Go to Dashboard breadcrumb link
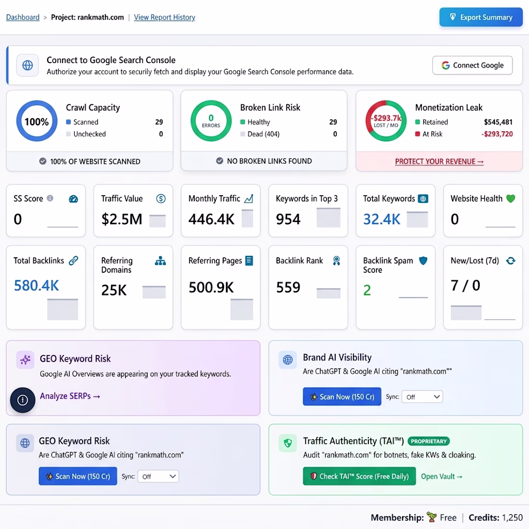Viewport: 529px width, 529px height. [x=23, y=17]
